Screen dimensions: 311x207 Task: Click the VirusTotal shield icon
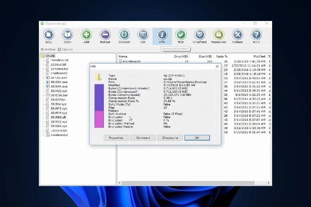click(x=199, y=35)
